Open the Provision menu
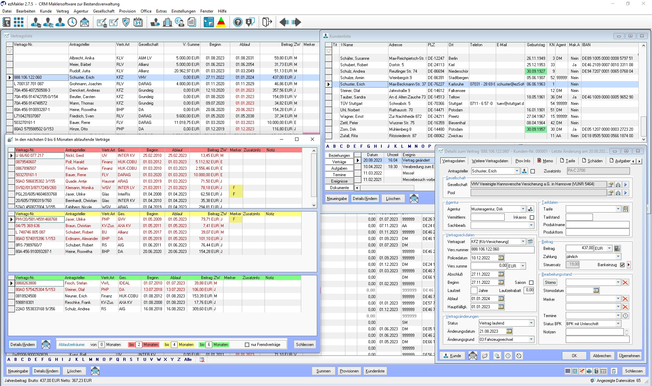The image size is (652, 386). coord(127,11)
